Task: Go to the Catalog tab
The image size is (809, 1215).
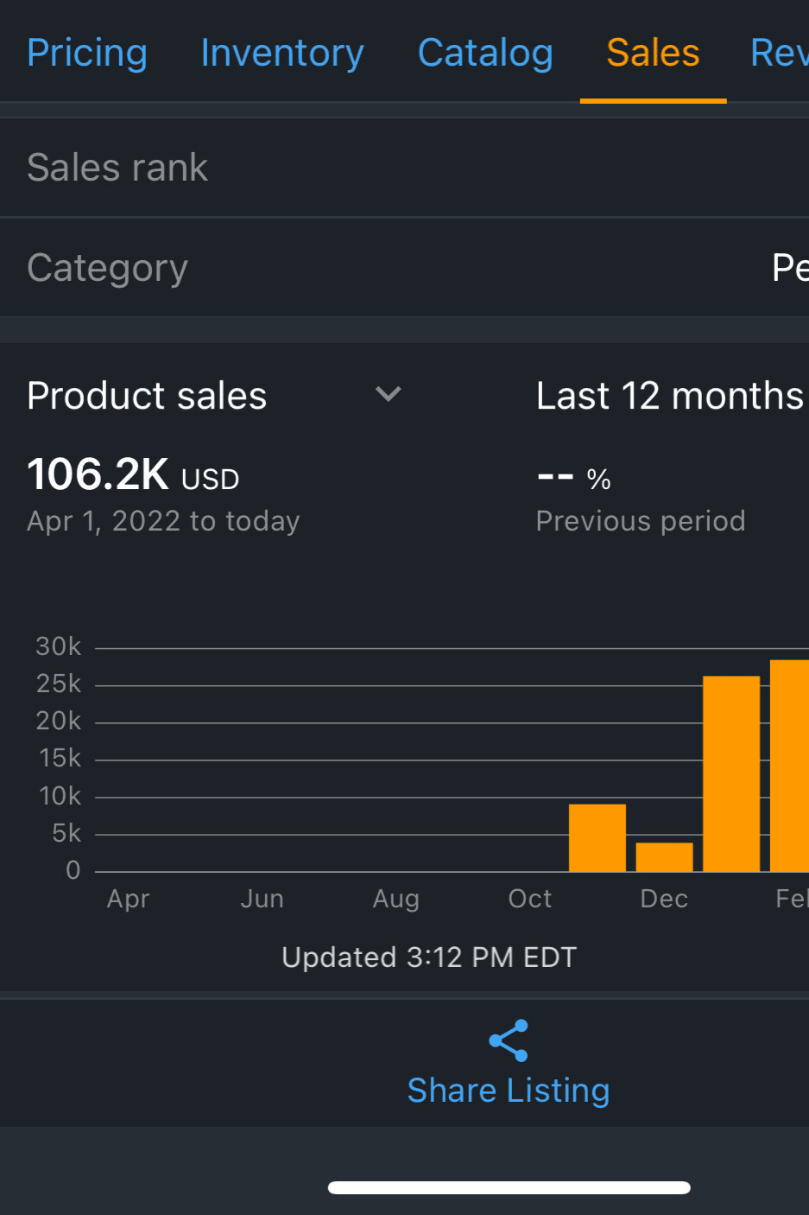Action: click(x=485, y=53)
